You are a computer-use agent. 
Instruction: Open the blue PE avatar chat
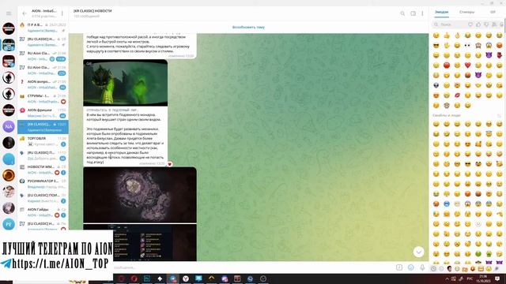pyautogui.click(x=9, y=224)
